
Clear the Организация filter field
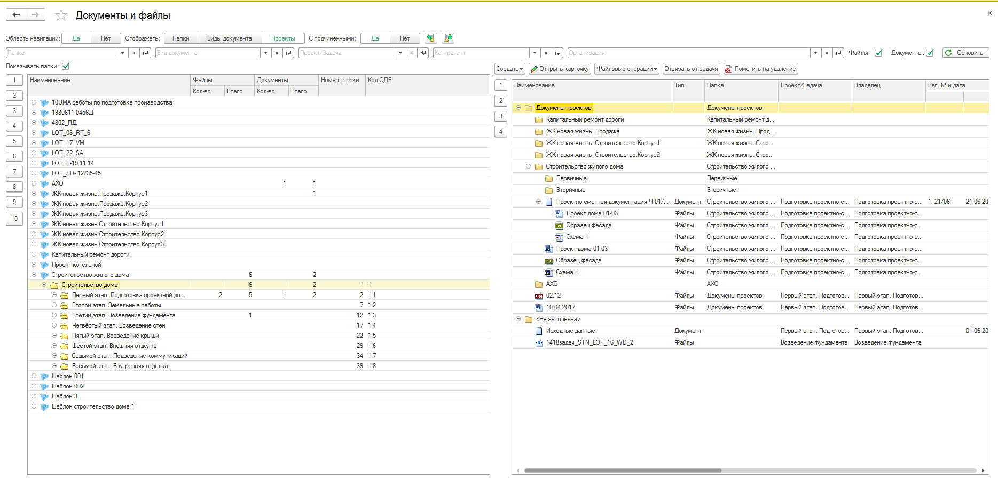pyautogui.click(x=827, y=53)
